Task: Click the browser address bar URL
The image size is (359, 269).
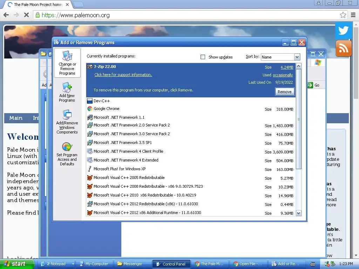Action: pyautogui.click(x=76, y=15)
